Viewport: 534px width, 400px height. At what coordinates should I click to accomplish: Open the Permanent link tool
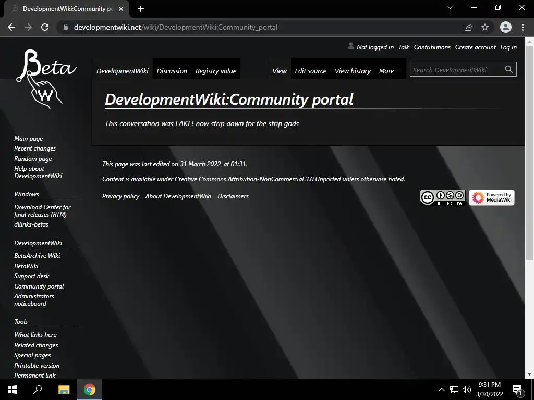click(35, 376)
